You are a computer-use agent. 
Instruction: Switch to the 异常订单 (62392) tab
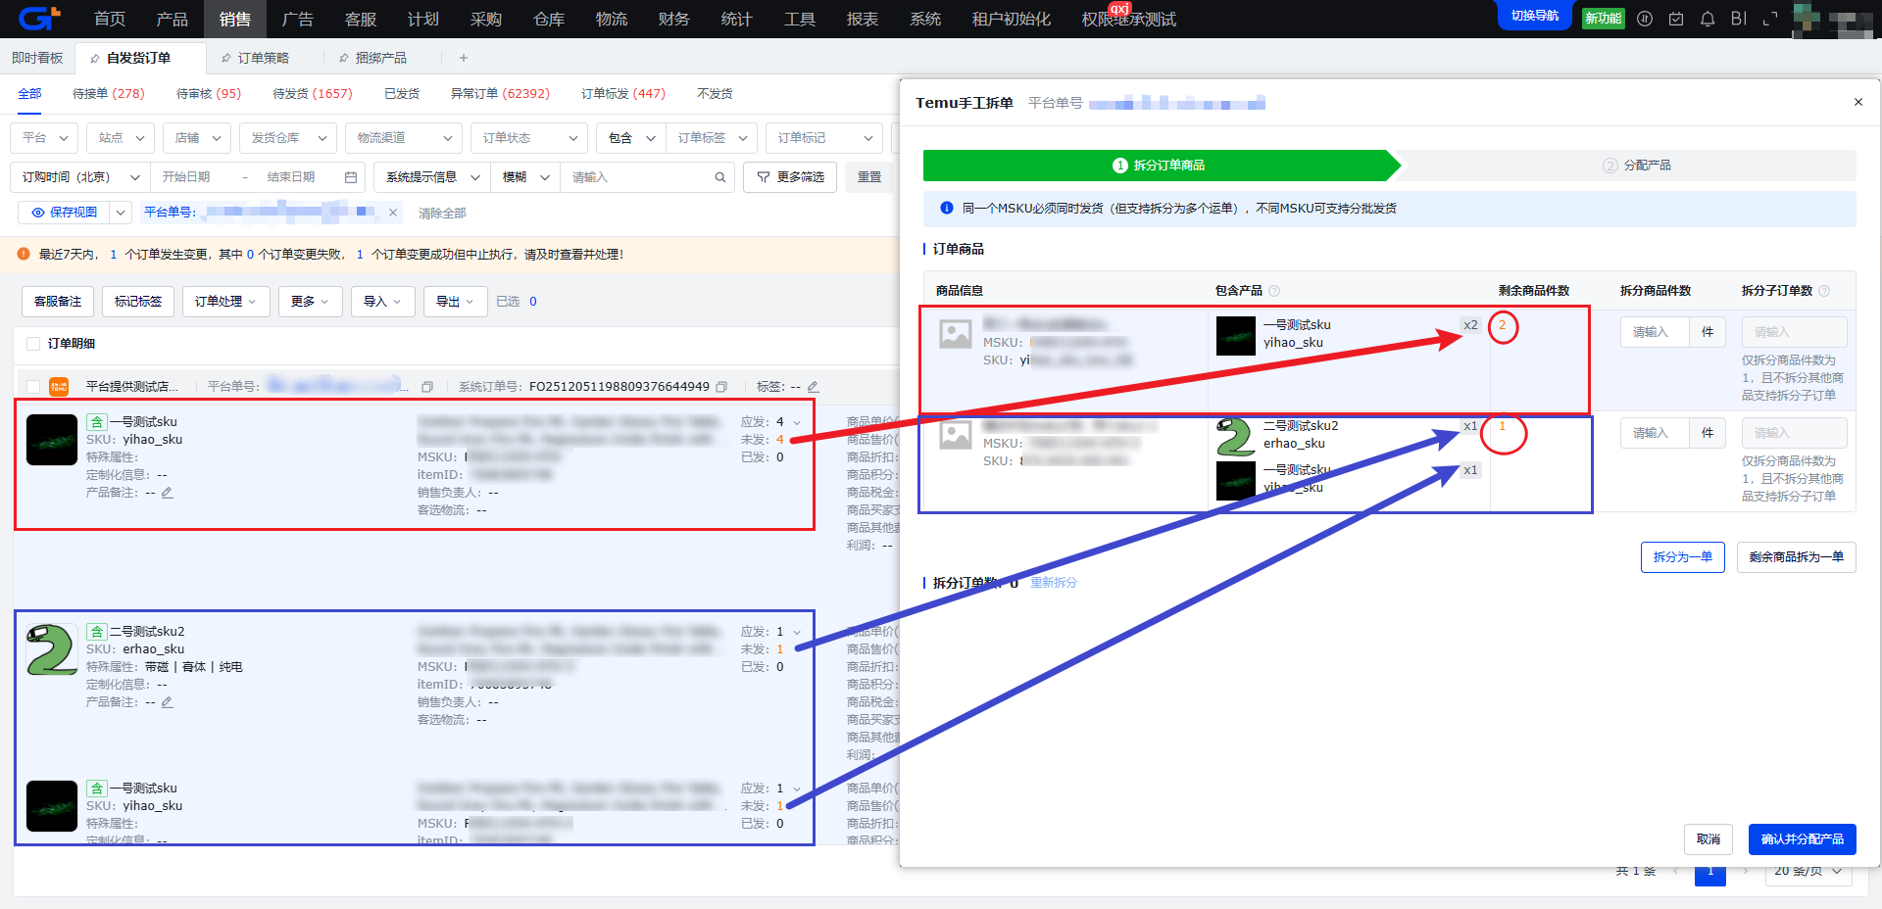point(500,94)
